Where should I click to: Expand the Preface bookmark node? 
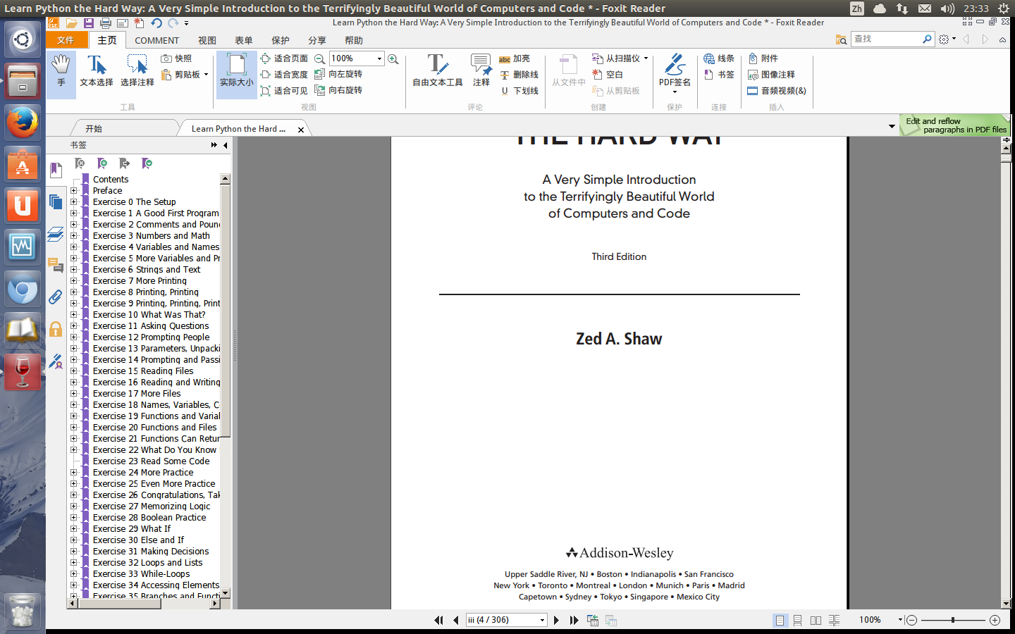(x=73, y=191)
